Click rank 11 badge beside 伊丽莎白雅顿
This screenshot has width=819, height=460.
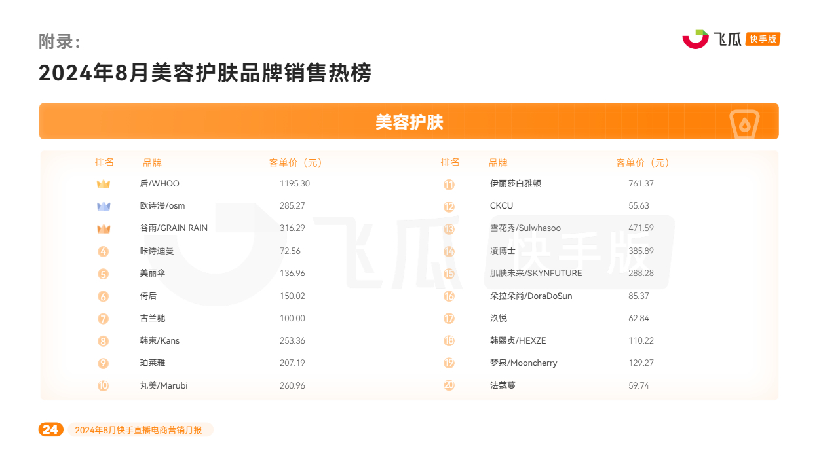[x=449, y=184]
